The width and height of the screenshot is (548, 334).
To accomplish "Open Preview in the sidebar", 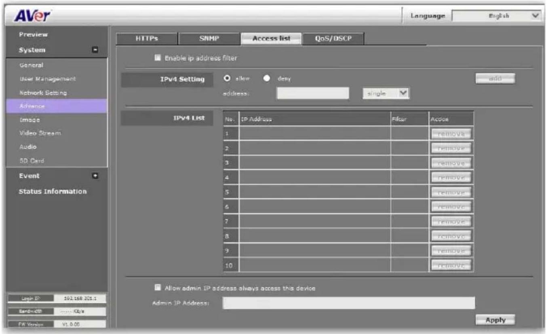I will pos(33,35).
